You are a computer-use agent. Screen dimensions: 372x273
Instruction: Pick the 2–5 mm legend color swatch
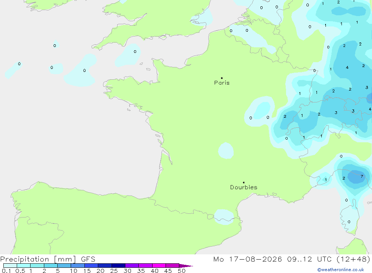point(51,266)
